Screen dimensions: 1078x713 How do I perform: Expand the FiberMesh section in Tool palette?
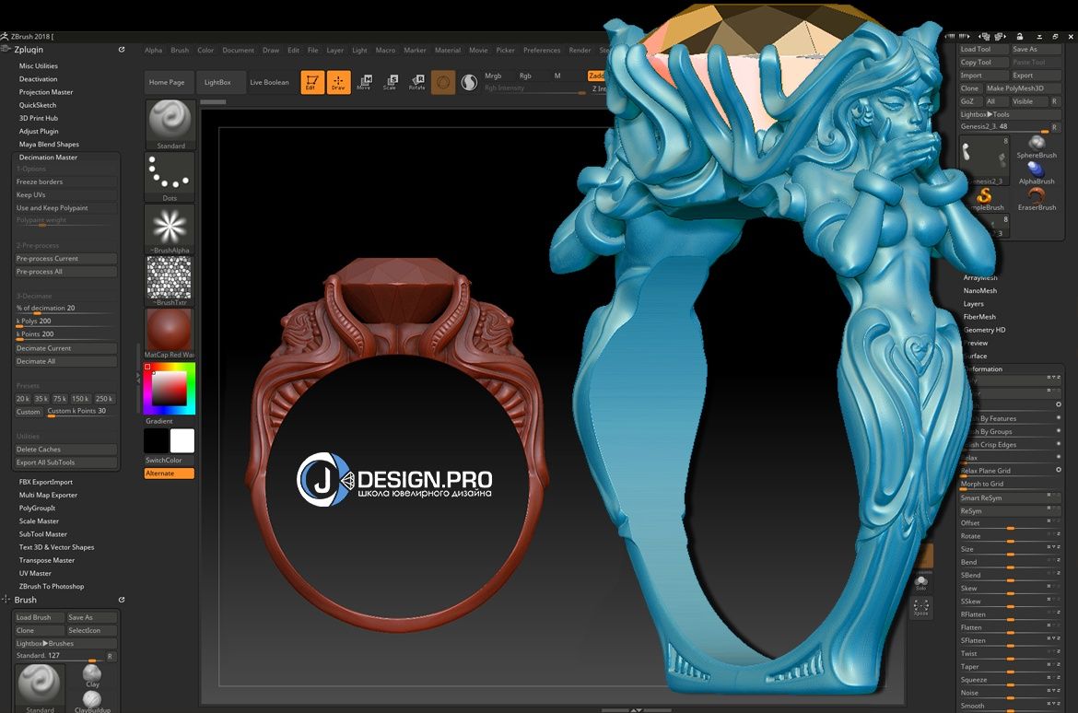click(x=979, y=317)
